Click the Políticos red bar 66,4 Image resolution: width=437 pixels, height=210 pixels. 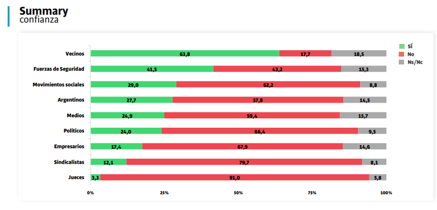click(260, 131)
